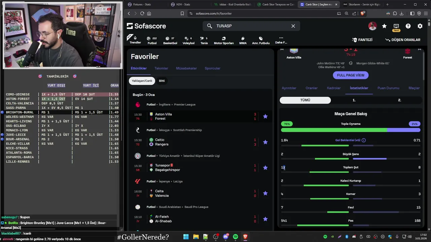Open the Tunaspor match row

201,168
